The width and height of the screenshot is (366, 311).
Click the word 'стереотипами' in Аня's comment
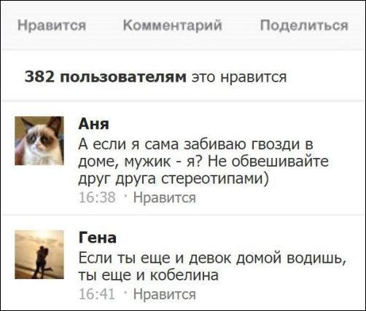(x=215, y=179)
